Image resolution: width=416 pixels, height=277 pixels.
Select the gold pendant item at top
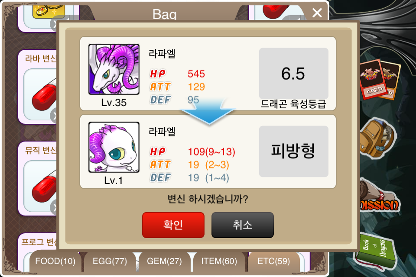49,11
